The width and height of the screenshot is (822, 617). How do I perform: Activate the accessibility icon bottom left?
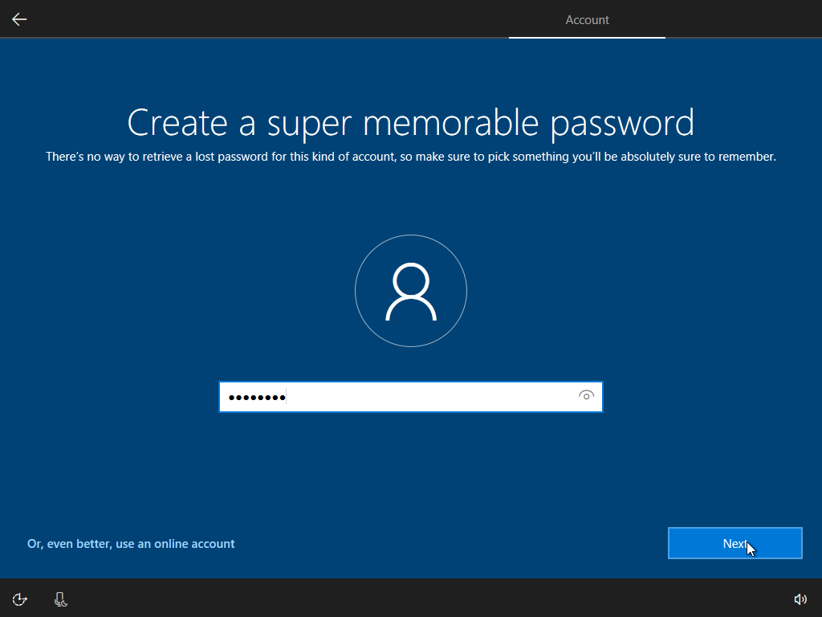tap(18, 599)
